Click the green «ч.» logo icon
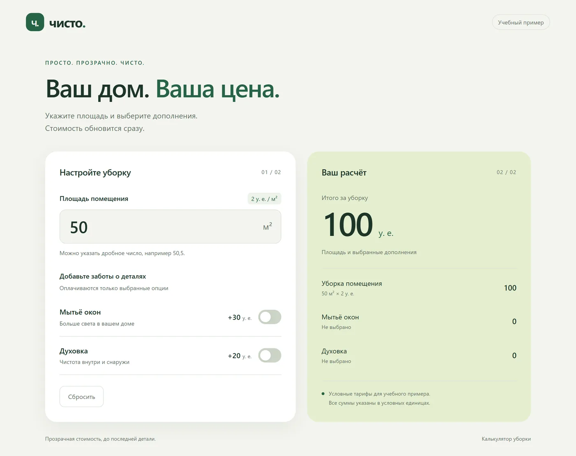 click(x=35, y=22)
